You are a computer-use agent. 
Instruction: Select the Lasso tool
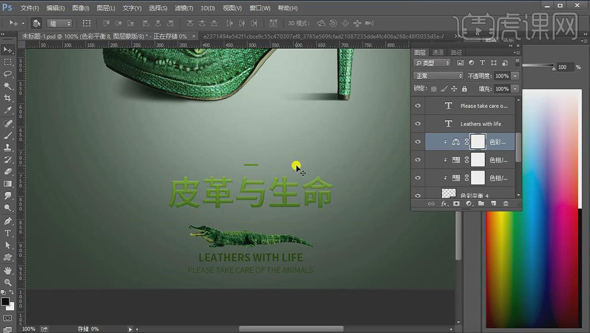(x=8, y=74)
